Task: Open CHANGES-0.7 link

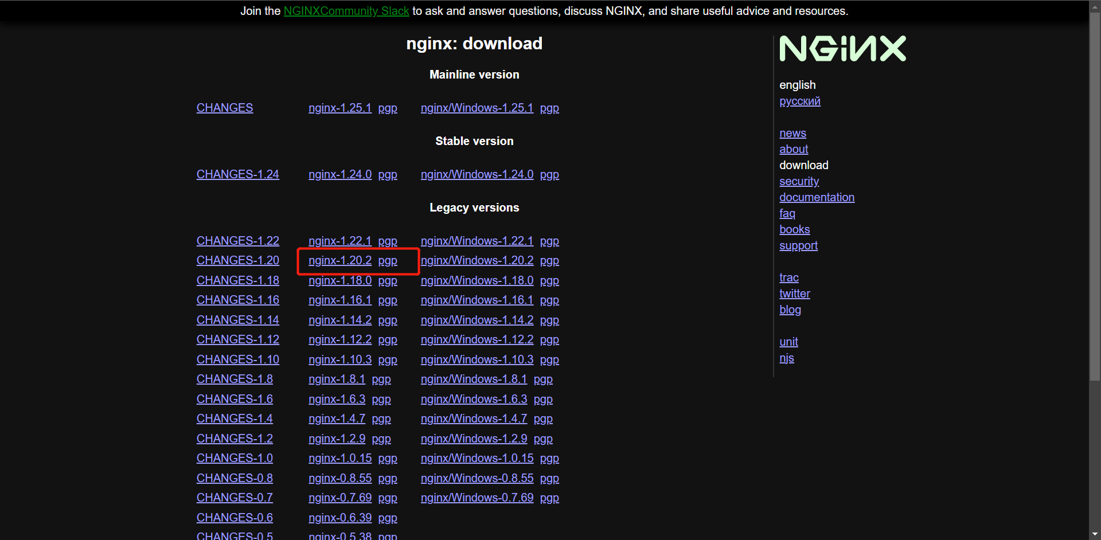Action: click(235, 498)
